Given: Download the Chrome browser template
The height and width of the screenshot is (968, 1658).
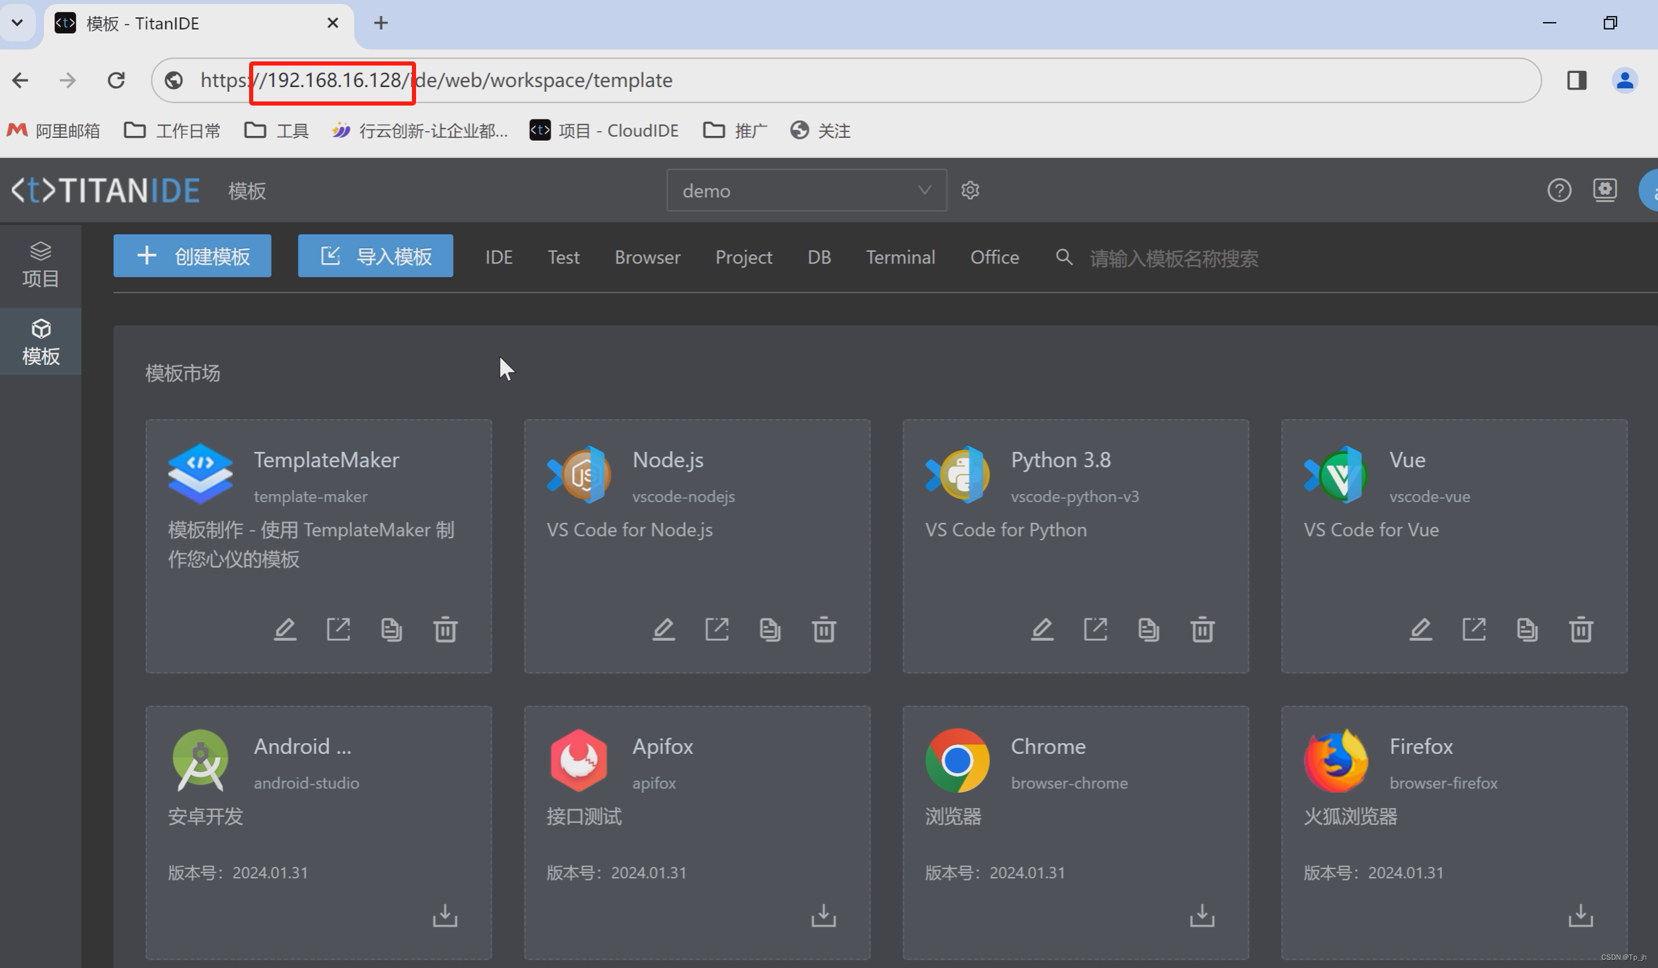Looking at the screenshot, I should [x=1203, y=915].
